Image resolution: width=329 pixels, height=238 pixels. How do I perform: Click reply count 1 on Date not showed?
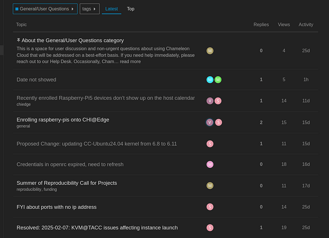coord(261,80)
